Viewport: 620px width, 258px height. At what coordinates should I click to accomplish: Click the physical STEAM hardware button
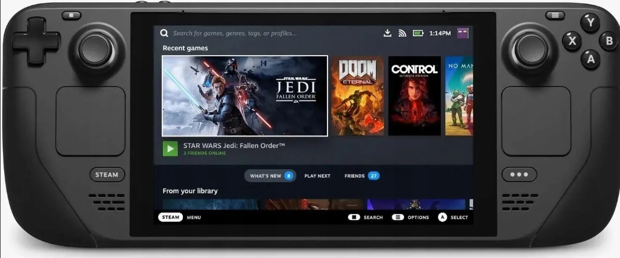[107, 175]
